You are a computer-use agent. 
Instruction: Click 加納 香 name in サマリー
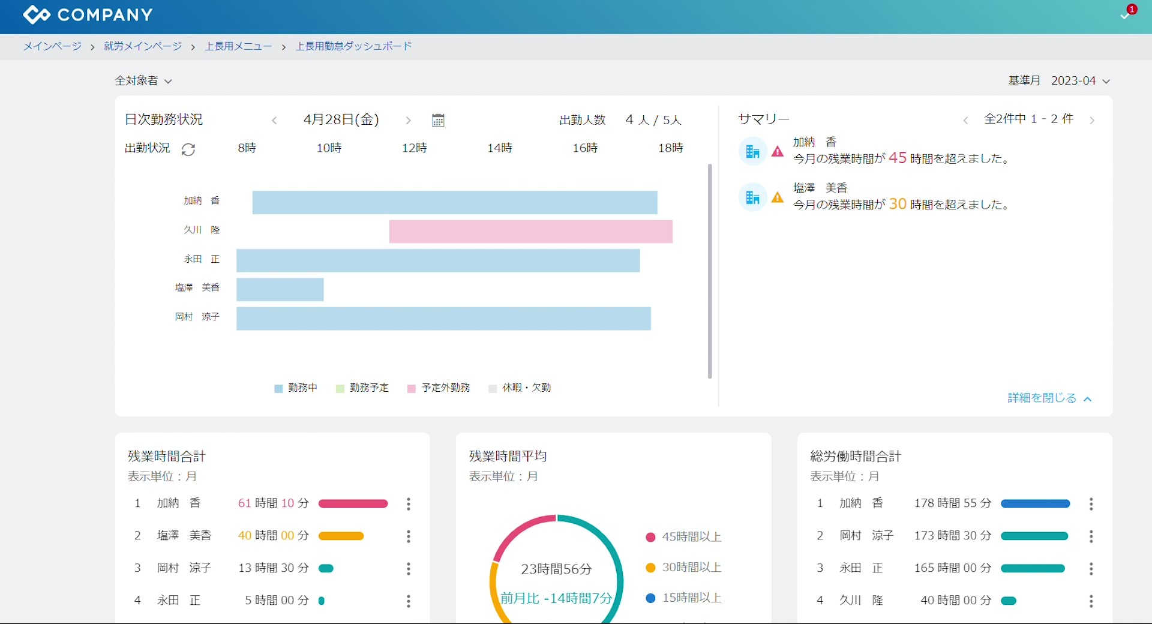815,142
